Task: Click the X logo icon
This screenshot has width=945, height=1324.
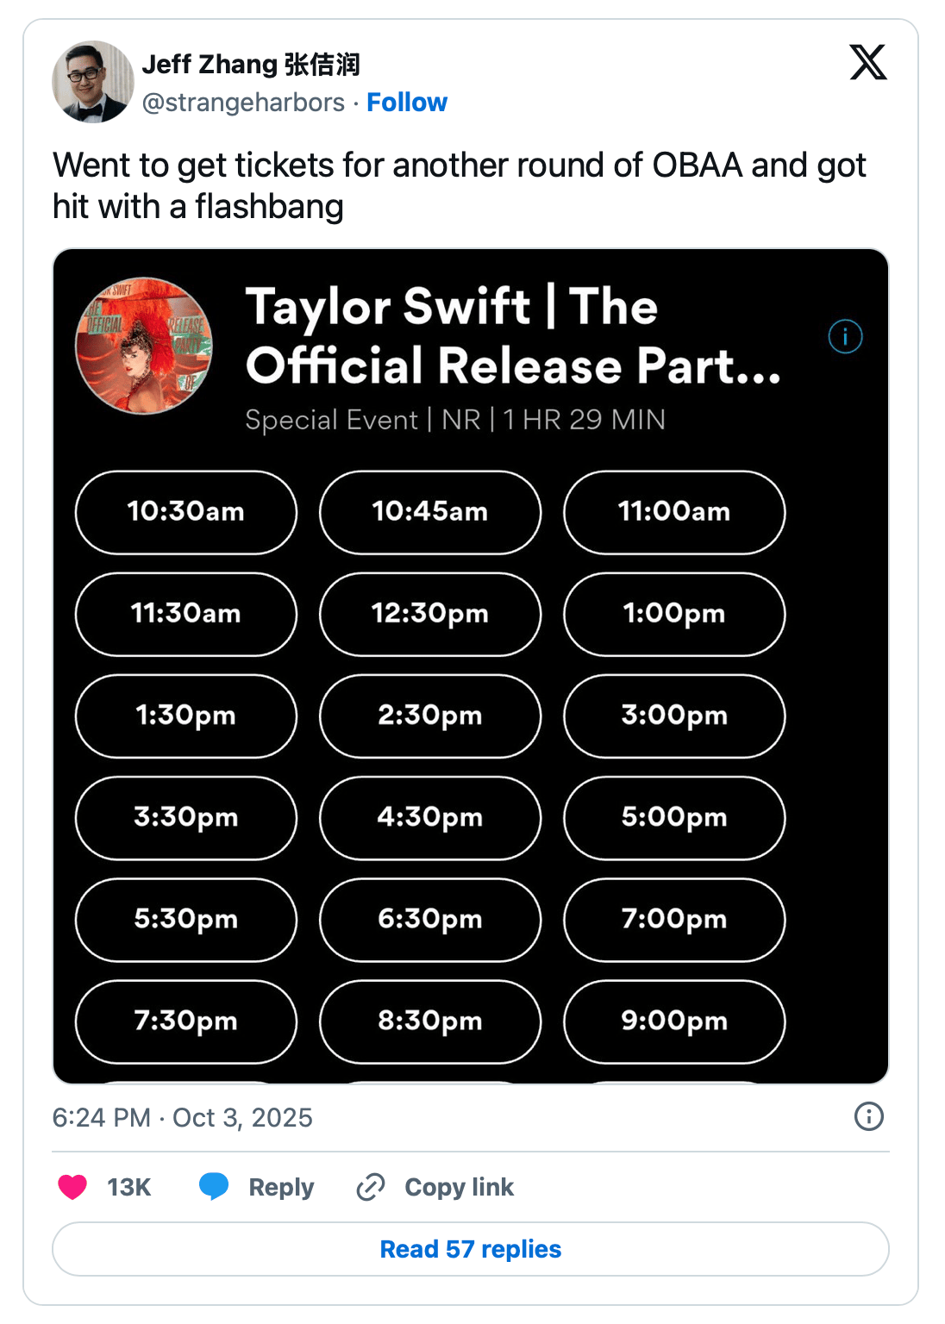Action: tap(867, 62)
